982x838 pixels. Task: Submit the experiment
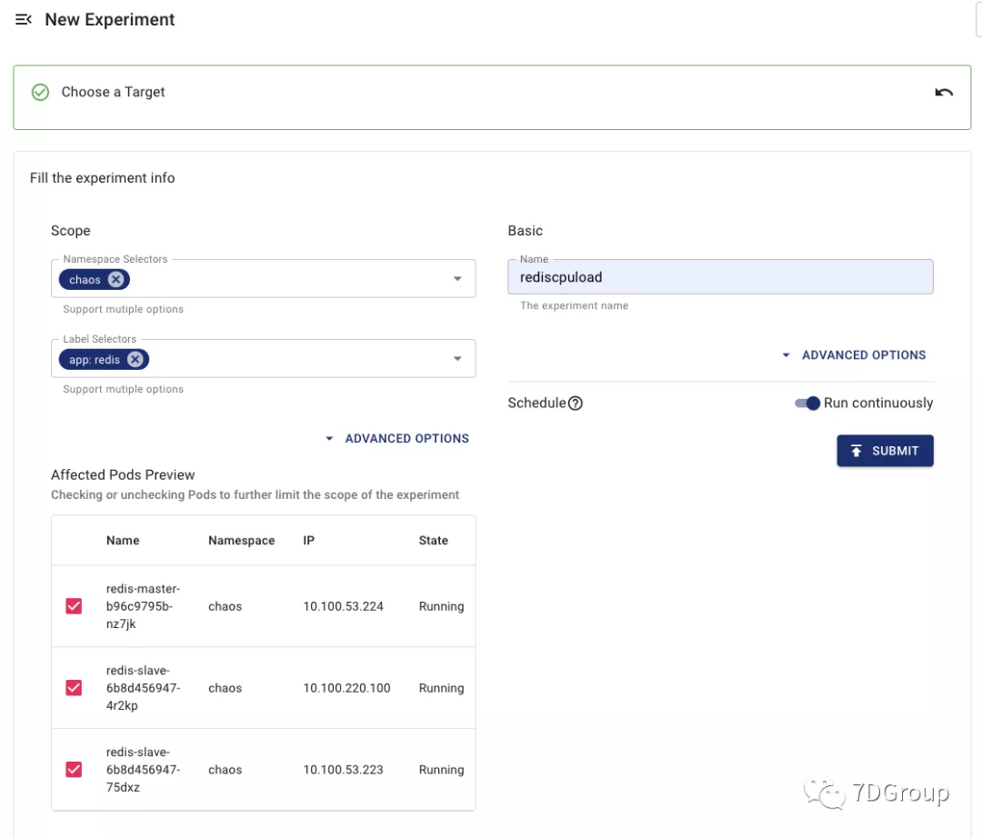click(x=885, y=451)
